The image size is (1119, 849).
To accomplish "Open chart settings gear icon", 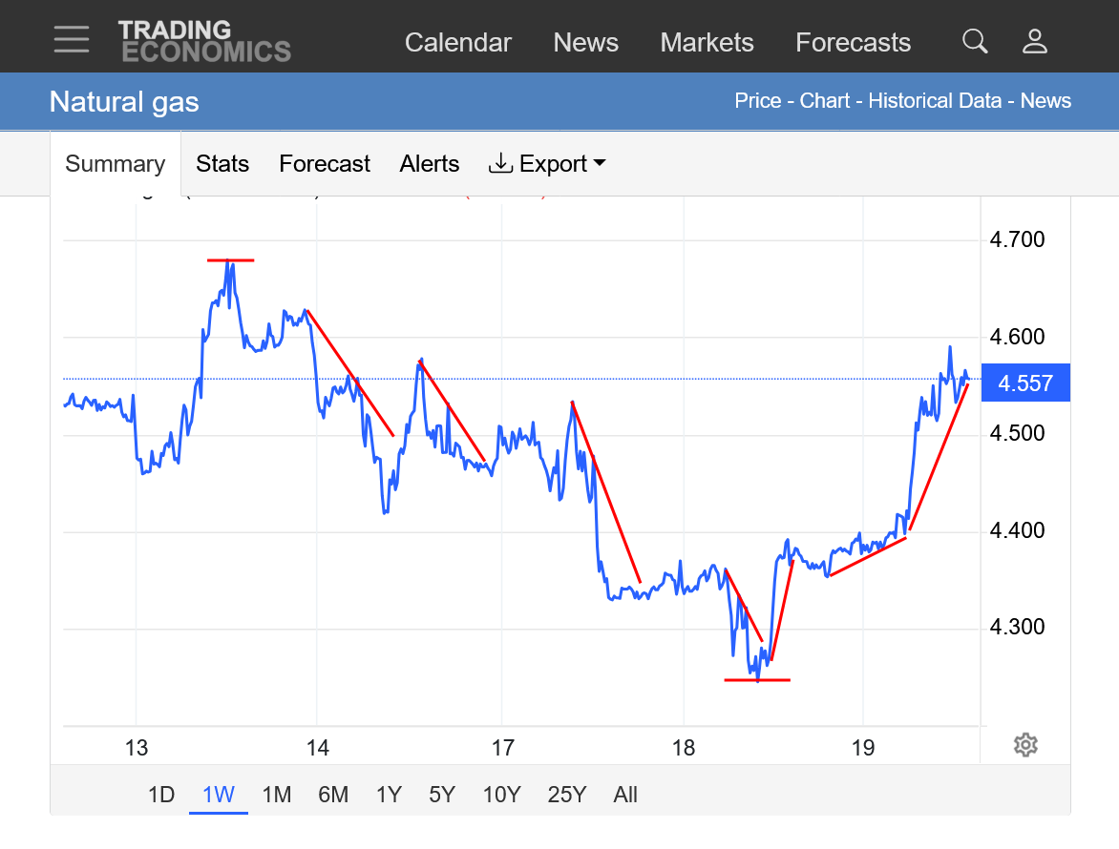I will [x=1025, y=745].
